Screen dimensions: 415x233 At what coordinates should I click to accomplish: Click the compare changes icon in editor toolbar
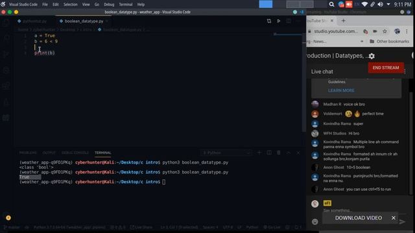pos(269,21)
